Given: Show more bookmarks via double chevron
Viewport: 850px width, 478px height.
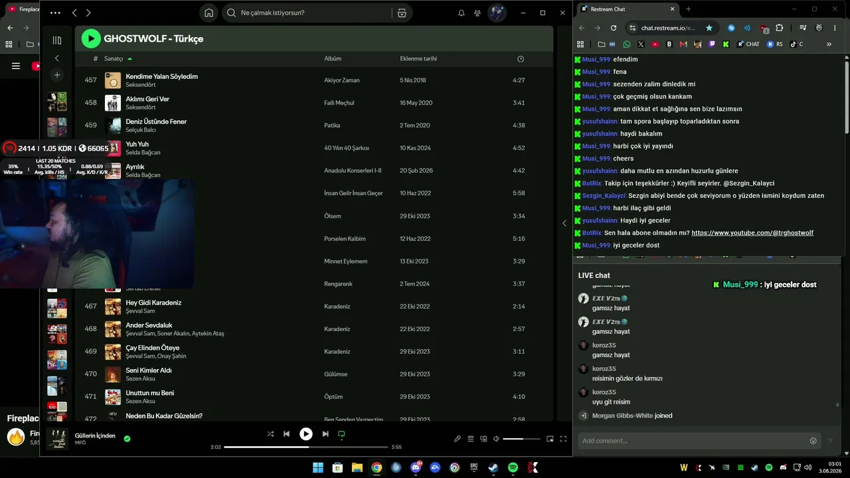Looking at the screenshot, I should coord(829,44).
